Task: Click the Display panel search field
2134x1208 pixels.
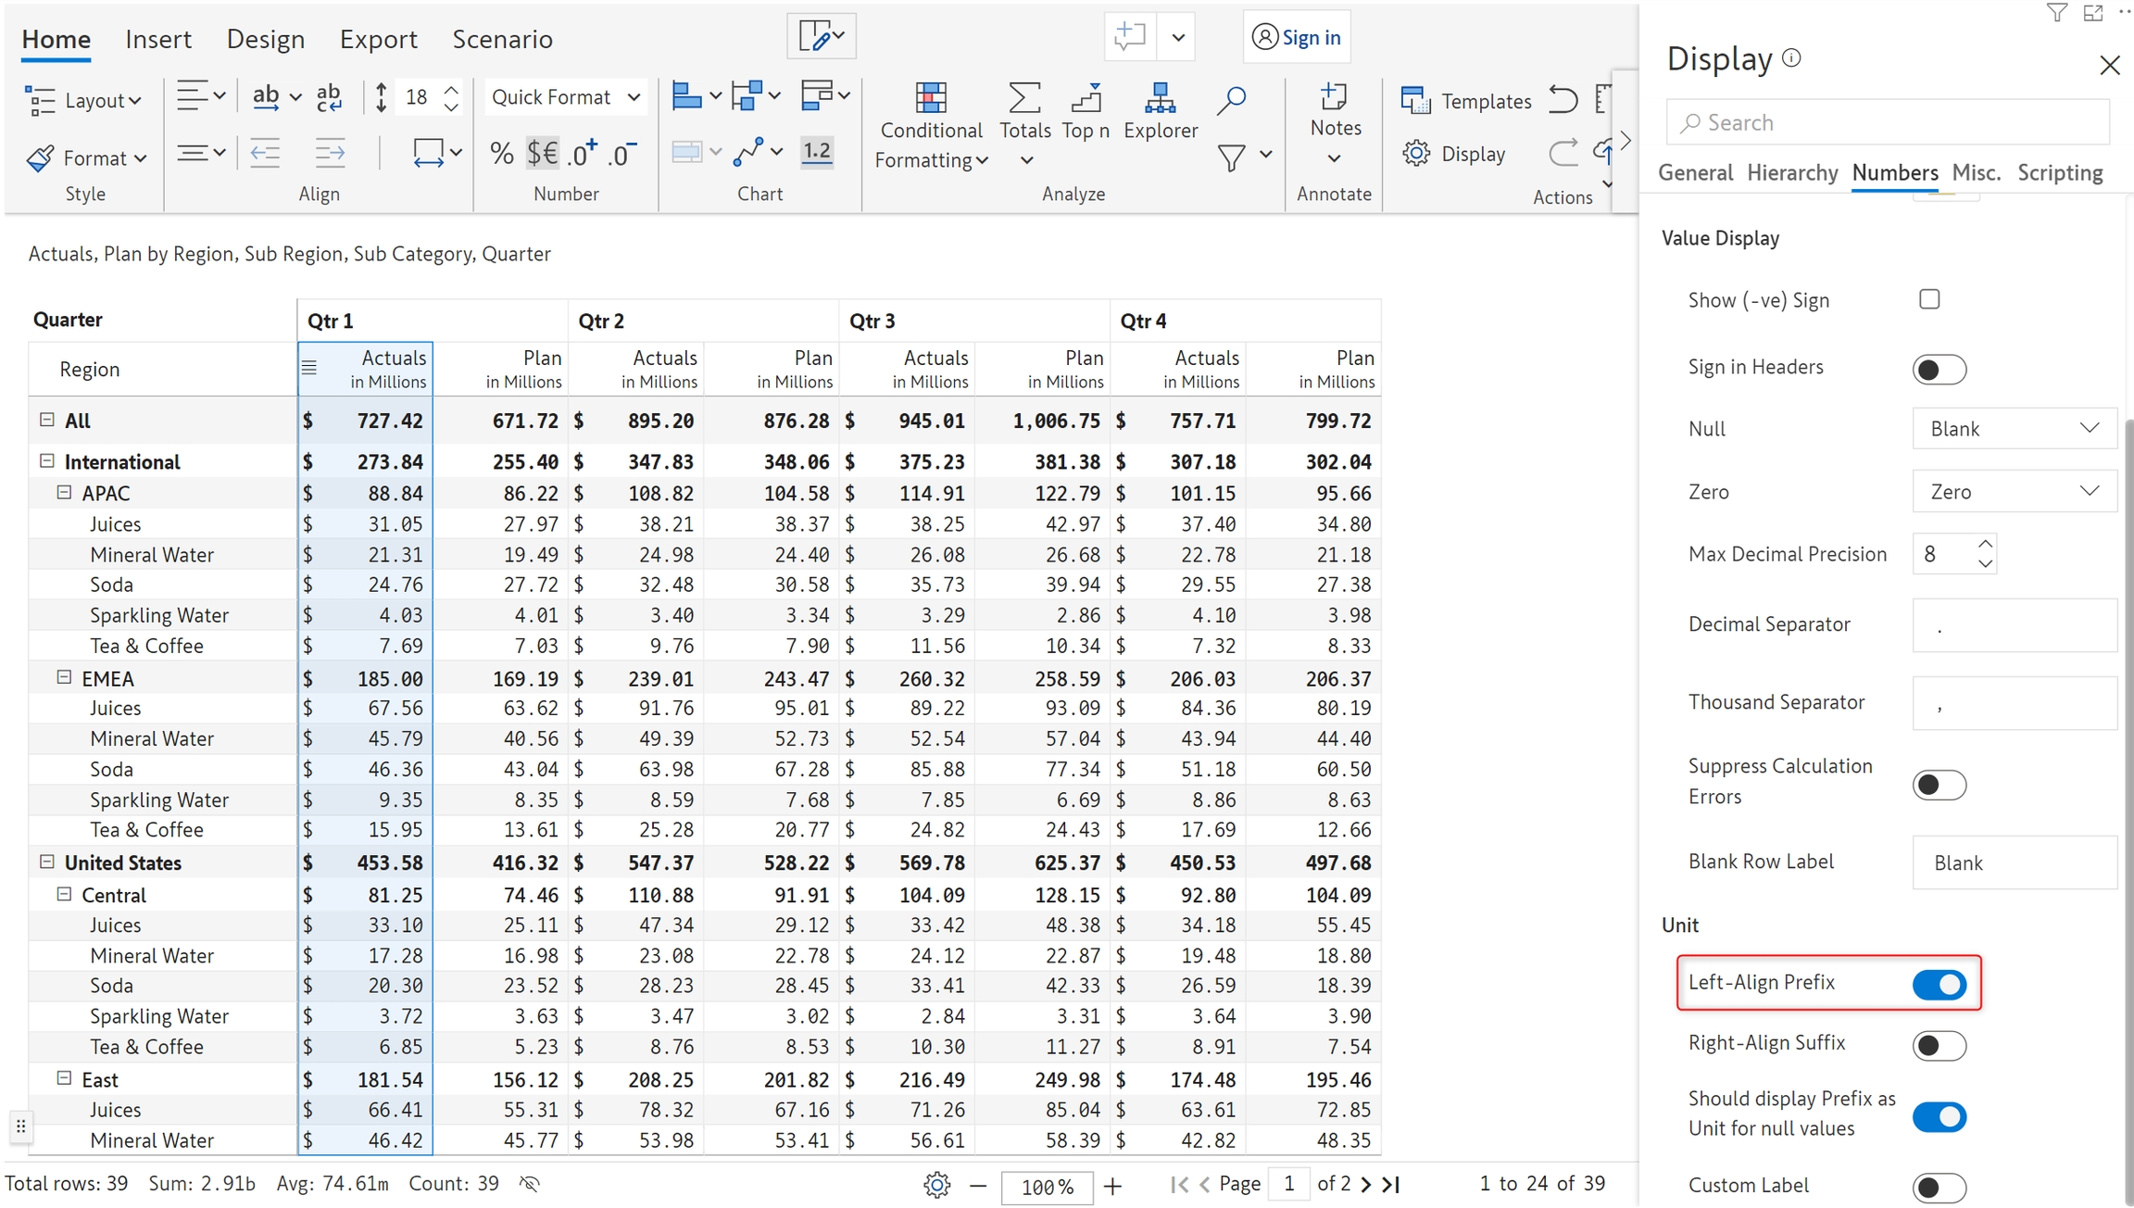Action: tap(1889, 122)
